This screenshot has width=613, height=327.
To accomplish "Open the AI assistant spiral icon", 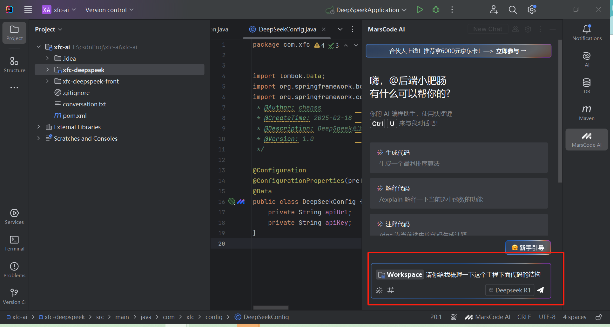I will [587, 59].
